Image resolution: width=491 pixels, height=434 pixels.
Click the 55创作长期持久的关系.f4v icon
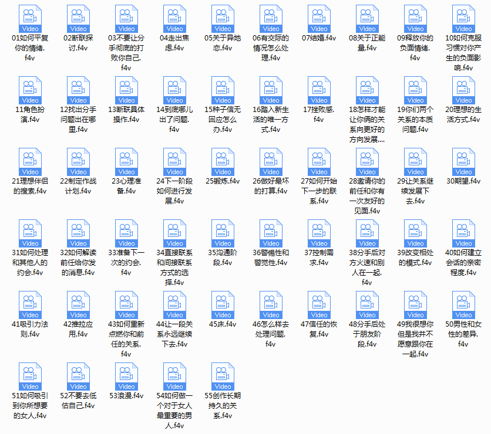223,377
